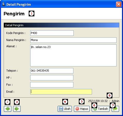This screenshot has height=116, width=123.
Task: Click the empty Fax input field
Action: point(52,85)
